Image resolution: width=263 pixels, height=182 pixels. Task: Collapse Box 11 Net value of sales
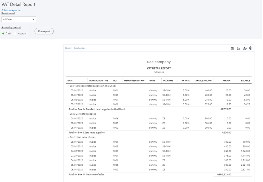(x=68, y=137)
